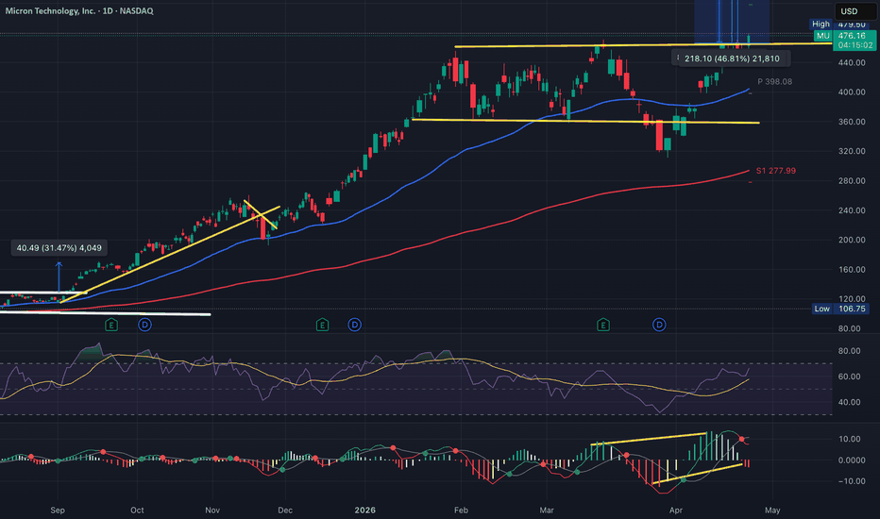880x519 pixels.
Task: Click the middle earnings E marker
Action: coord(322,325)
